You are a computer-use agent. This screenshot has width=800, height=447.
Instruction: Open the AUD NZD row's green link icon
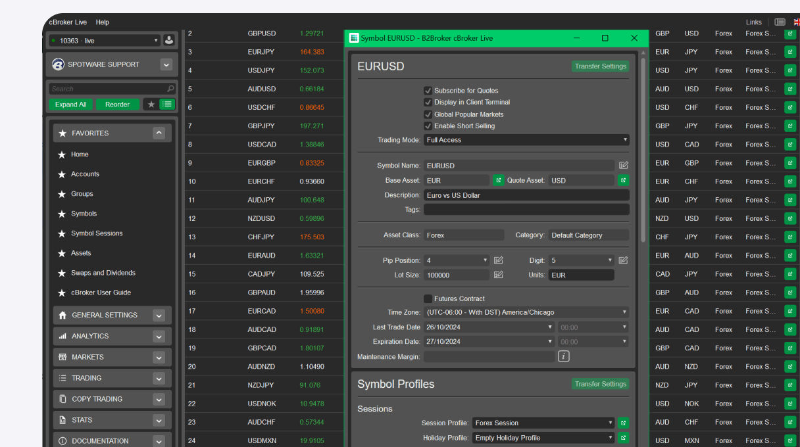coord(789,367)
